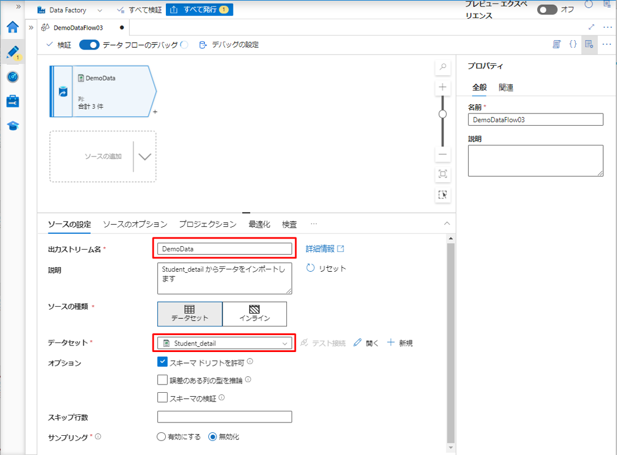
Task: Toggle データ フローのデバッグ switch
Action: pos(89,45)
